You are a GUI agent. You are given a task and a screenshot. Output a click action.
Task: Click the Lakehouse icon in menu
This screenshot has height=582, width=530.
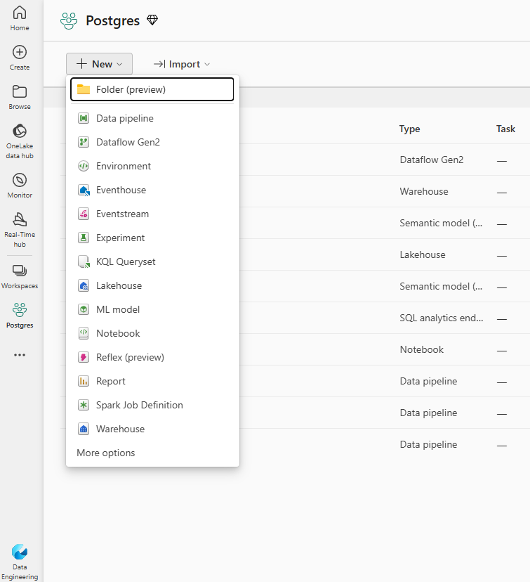pyautogui.click(x=84, y=285)
